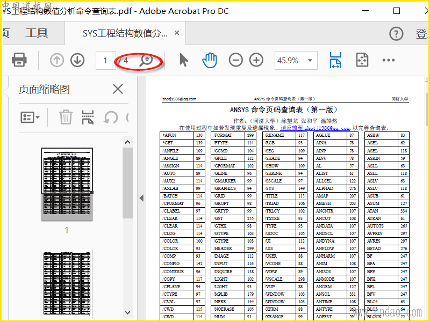Click the ANTYPE table cell
Screen dimensions: 430x322
pos(331,309)
